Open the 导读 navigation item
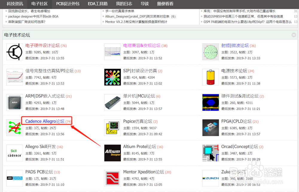299x192 pixels. [x=144, y=4]
